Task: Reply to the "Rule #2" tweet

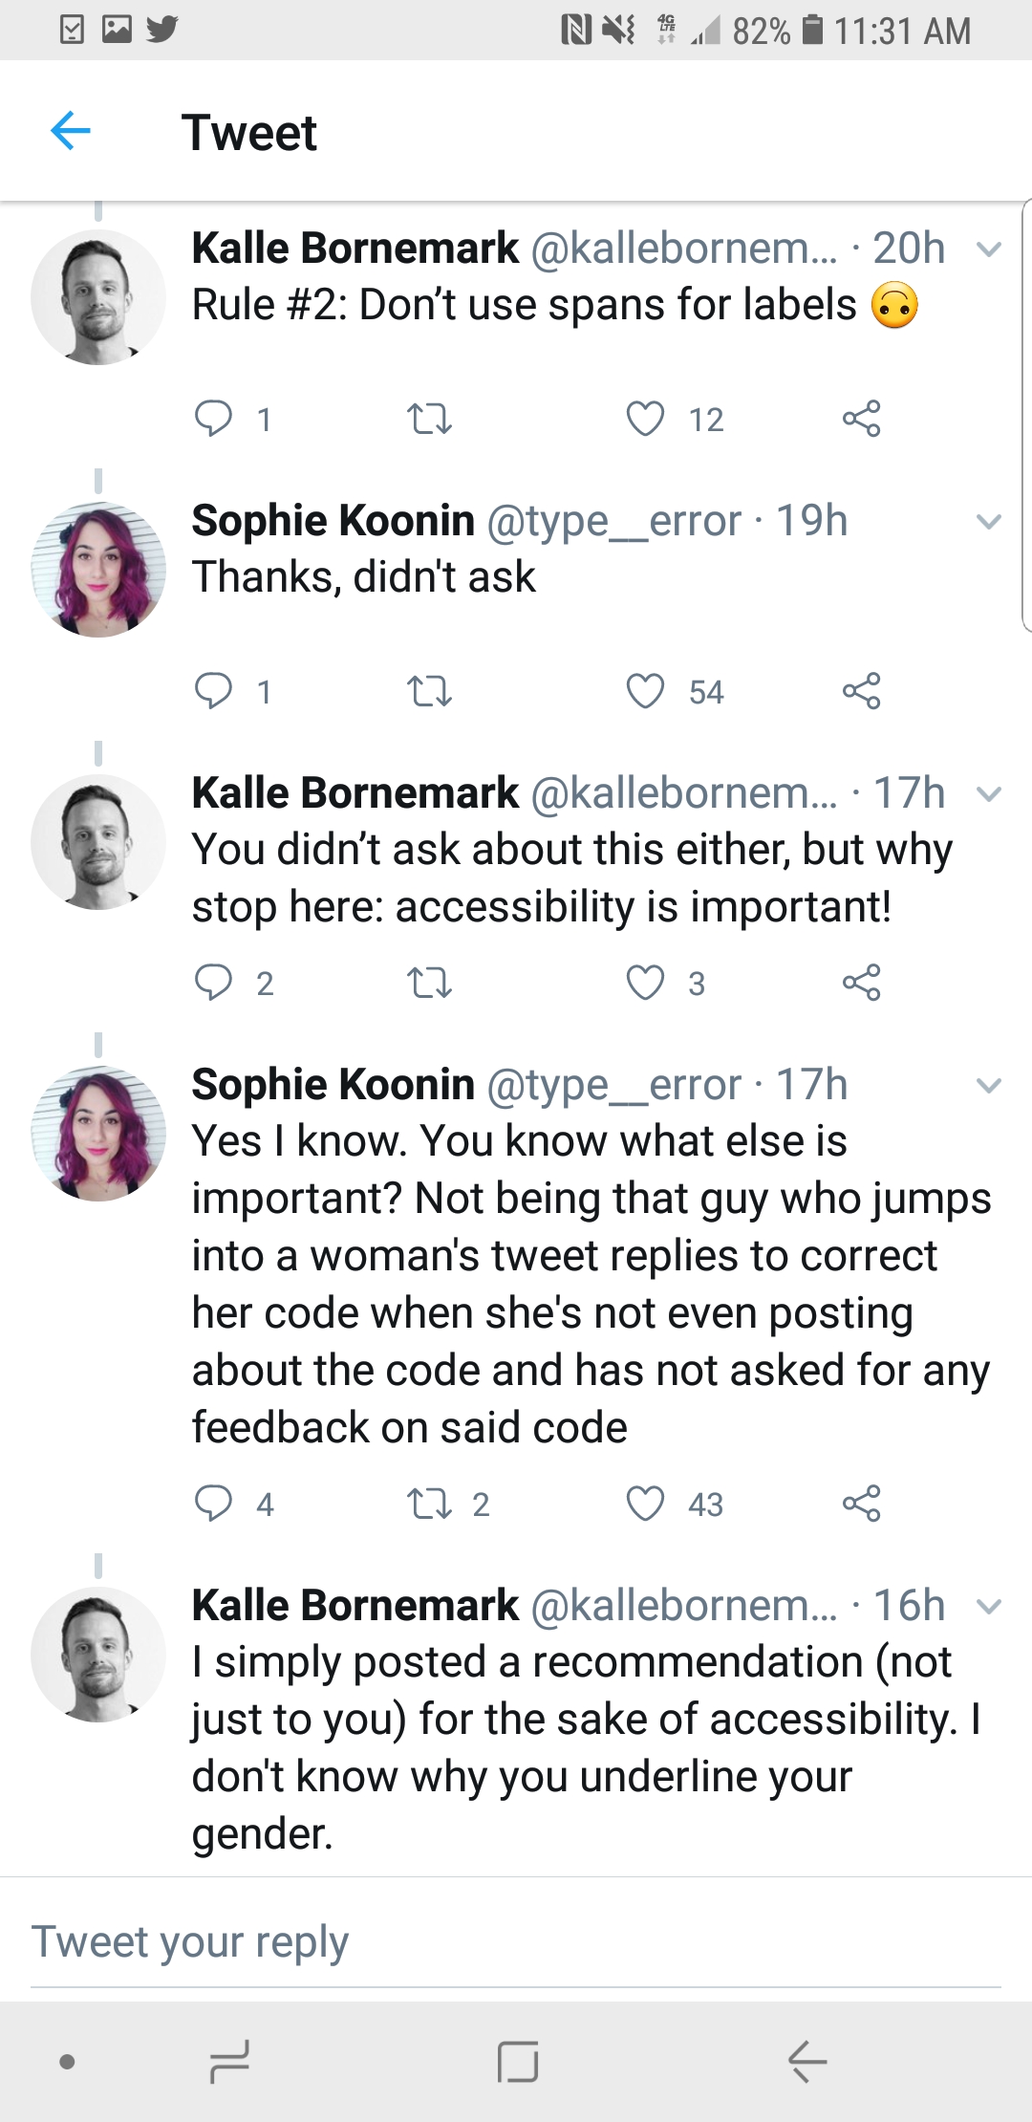Action: (213, 418)
